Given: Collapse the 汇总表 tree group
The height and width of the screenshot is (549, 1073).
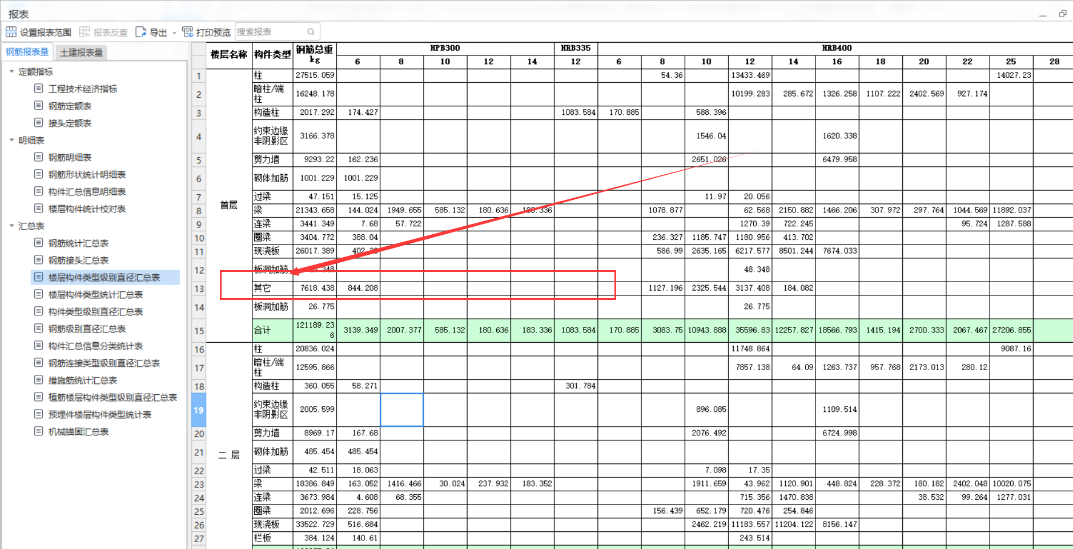Looking at the screenshot, I should [x=11, y=226].
